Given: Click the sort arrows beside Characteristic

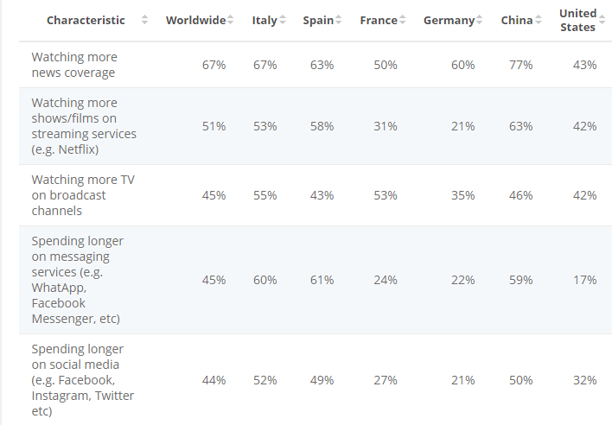Looking at the screenshot, I should tap(144, 20).
